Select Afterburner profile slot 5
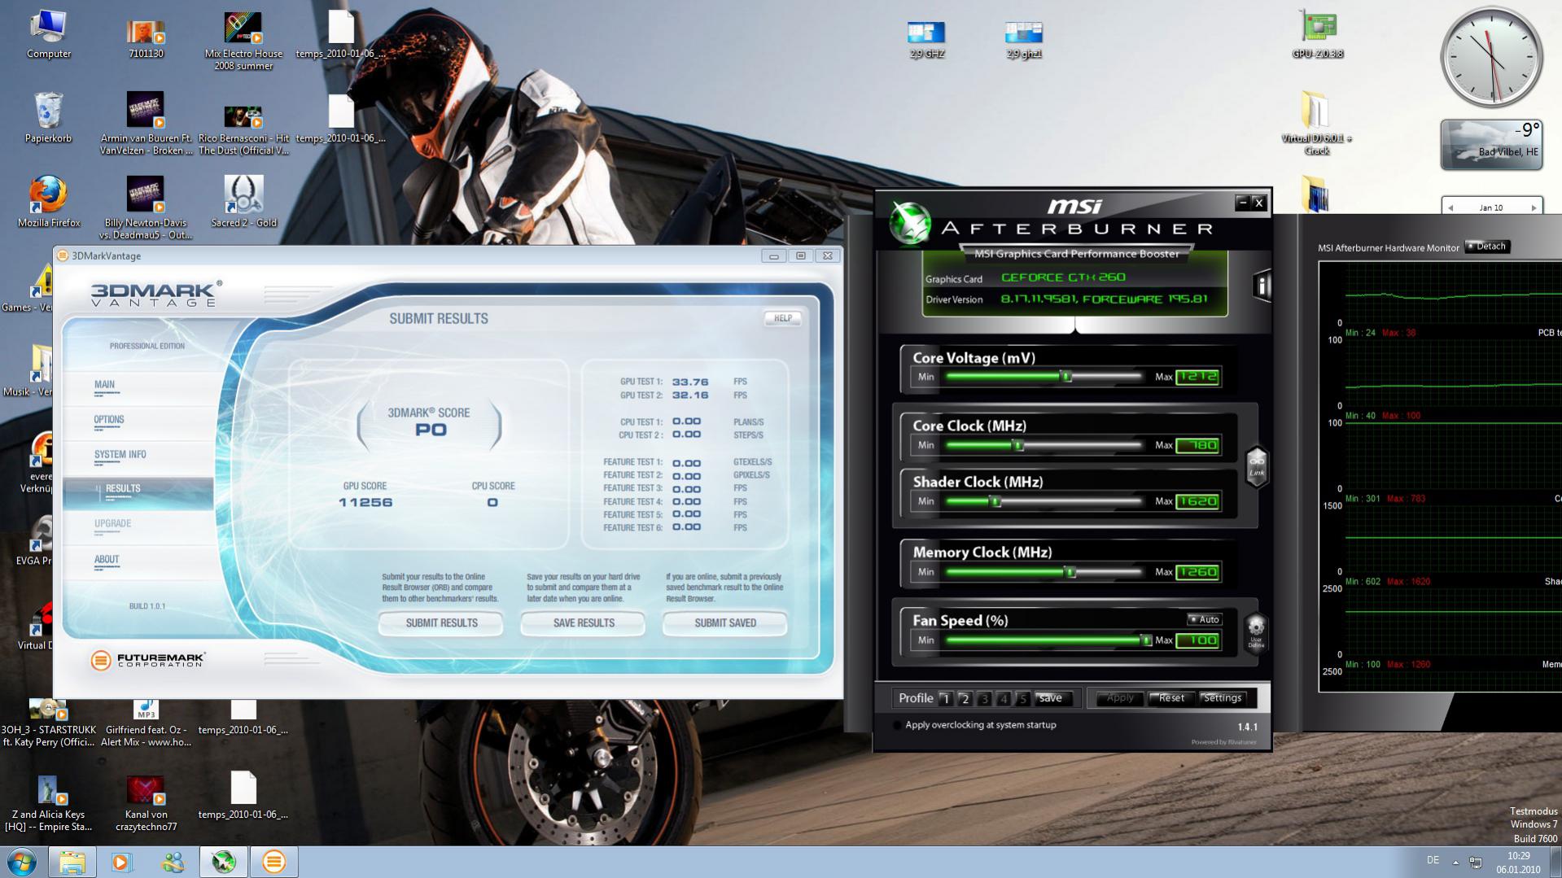This screenshot has height=878, width=1562. pyautogui.click(x=1023, y=698)
